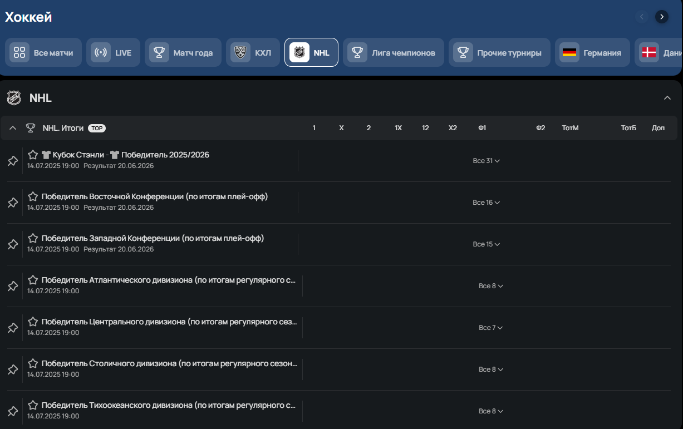This screenshot has height=429, width=683.
Task: Open the Матч года tab
Action: 183,52
